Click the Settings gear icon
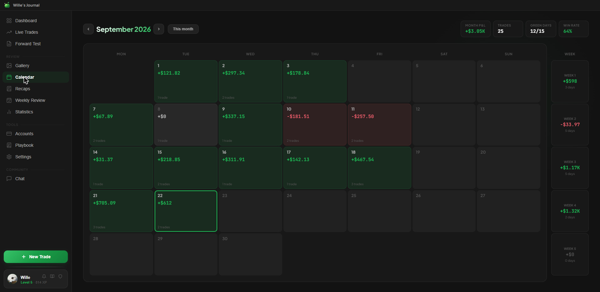Image resolution: width=600 pixels, height=292 pixels. 9,157
